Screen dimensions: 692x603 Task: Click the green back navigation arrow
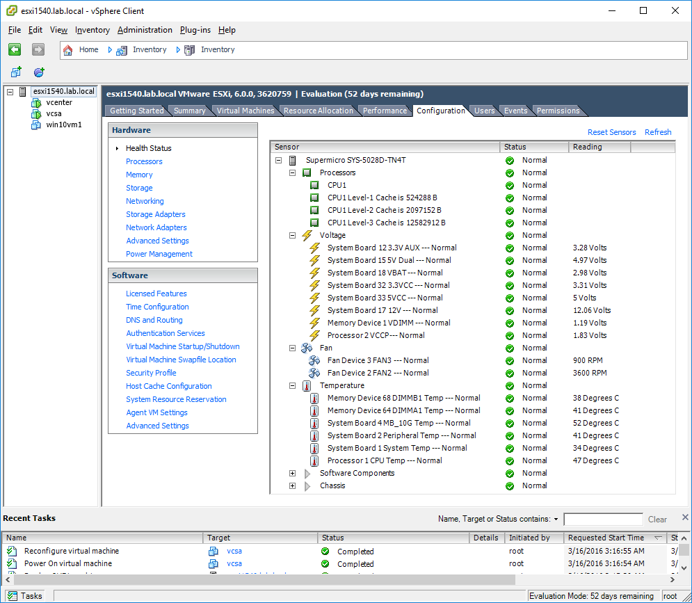[x=15, y=49]
